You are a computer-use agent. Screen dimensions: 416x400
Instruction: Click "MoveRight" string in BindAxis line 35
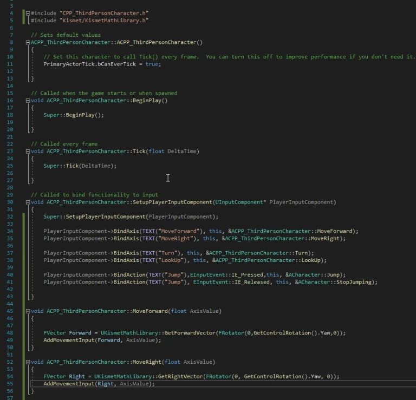[x=175, y=239]
